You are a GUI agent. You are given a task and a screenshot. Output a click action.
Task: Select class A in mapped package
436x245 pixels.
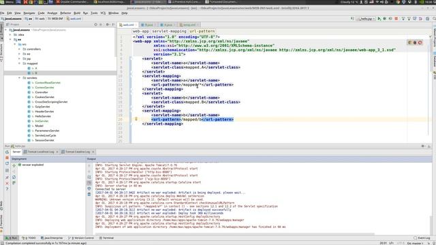(x=36, y=68)
